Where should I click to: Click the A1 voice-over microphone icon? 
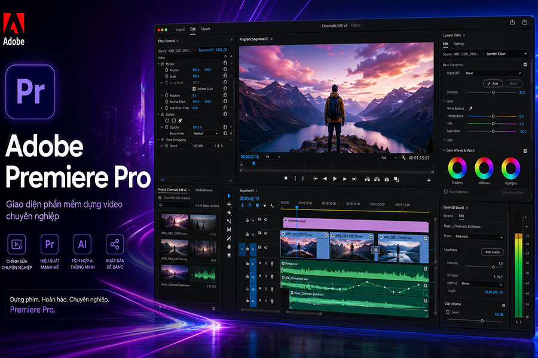(272, 264)
